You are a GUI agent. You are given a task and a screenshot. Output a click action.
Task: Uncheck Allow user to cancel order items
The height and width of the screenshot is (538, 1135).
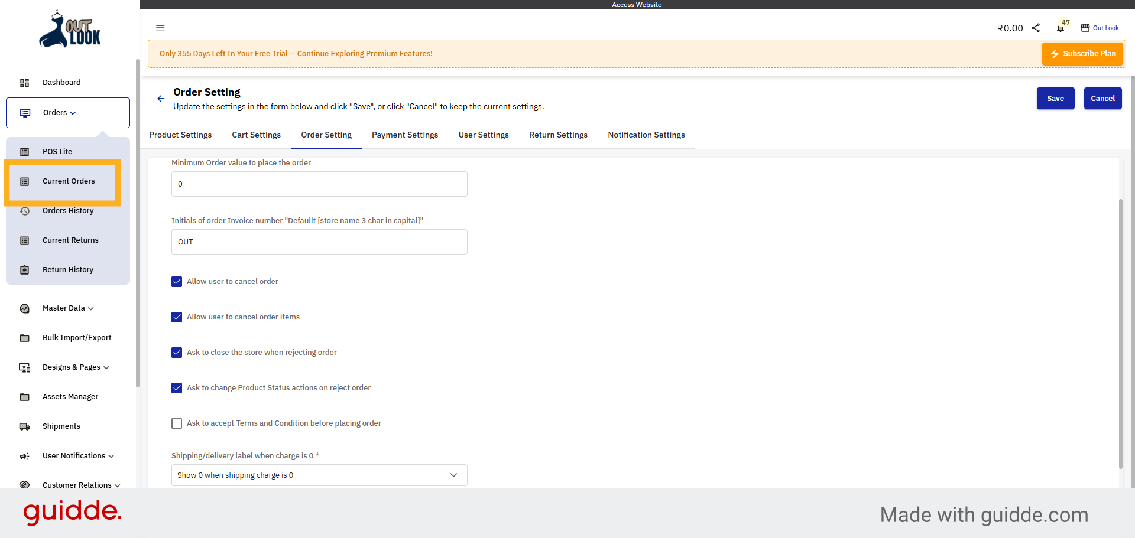(x=177, y=317)
